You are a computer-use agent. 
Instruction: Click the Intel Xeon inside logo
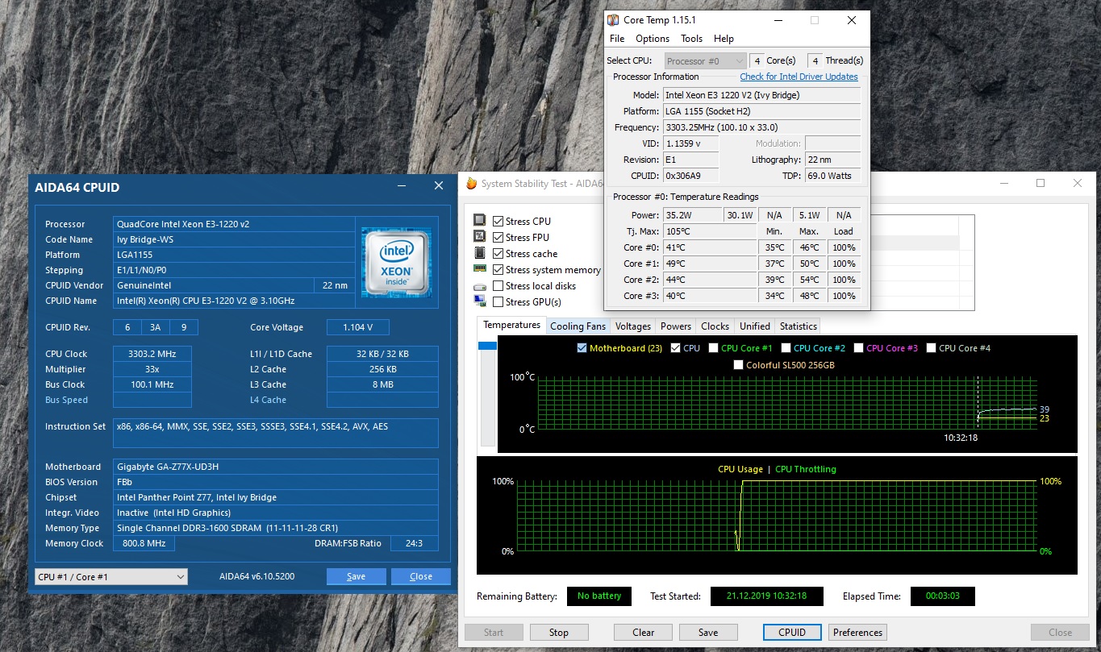tap(396, 262)
